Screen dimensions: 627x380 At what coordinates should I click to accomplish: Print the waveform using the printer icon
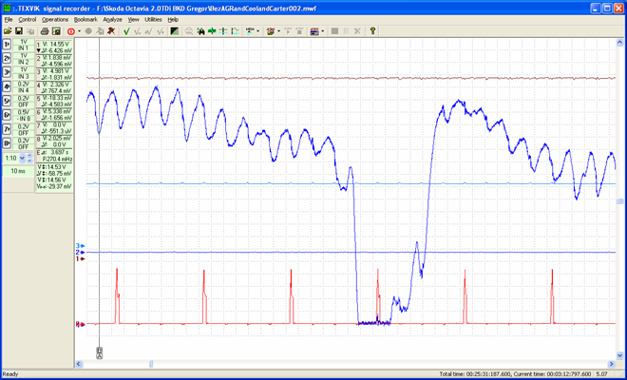click(45, 31)
